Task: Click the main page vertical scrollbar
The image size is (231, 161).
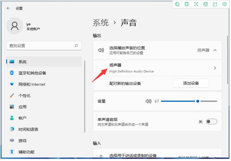Action: tap(228, 60)
